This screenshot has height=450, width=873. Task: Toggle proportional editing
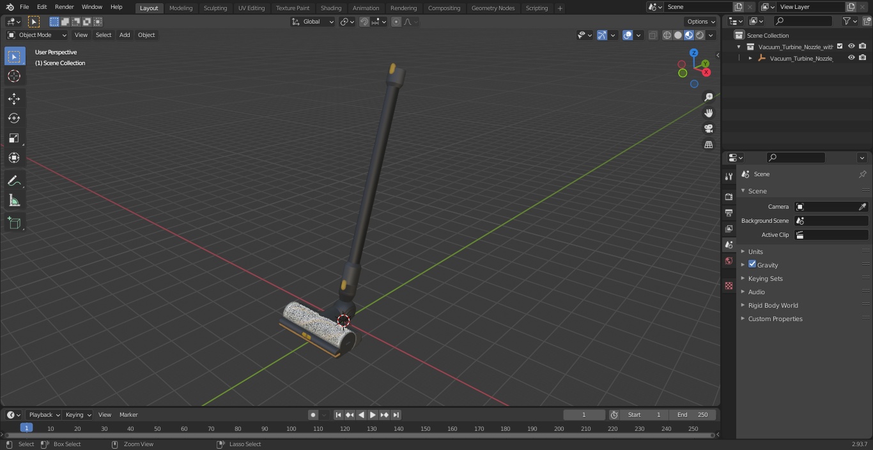tap(396, 22)
